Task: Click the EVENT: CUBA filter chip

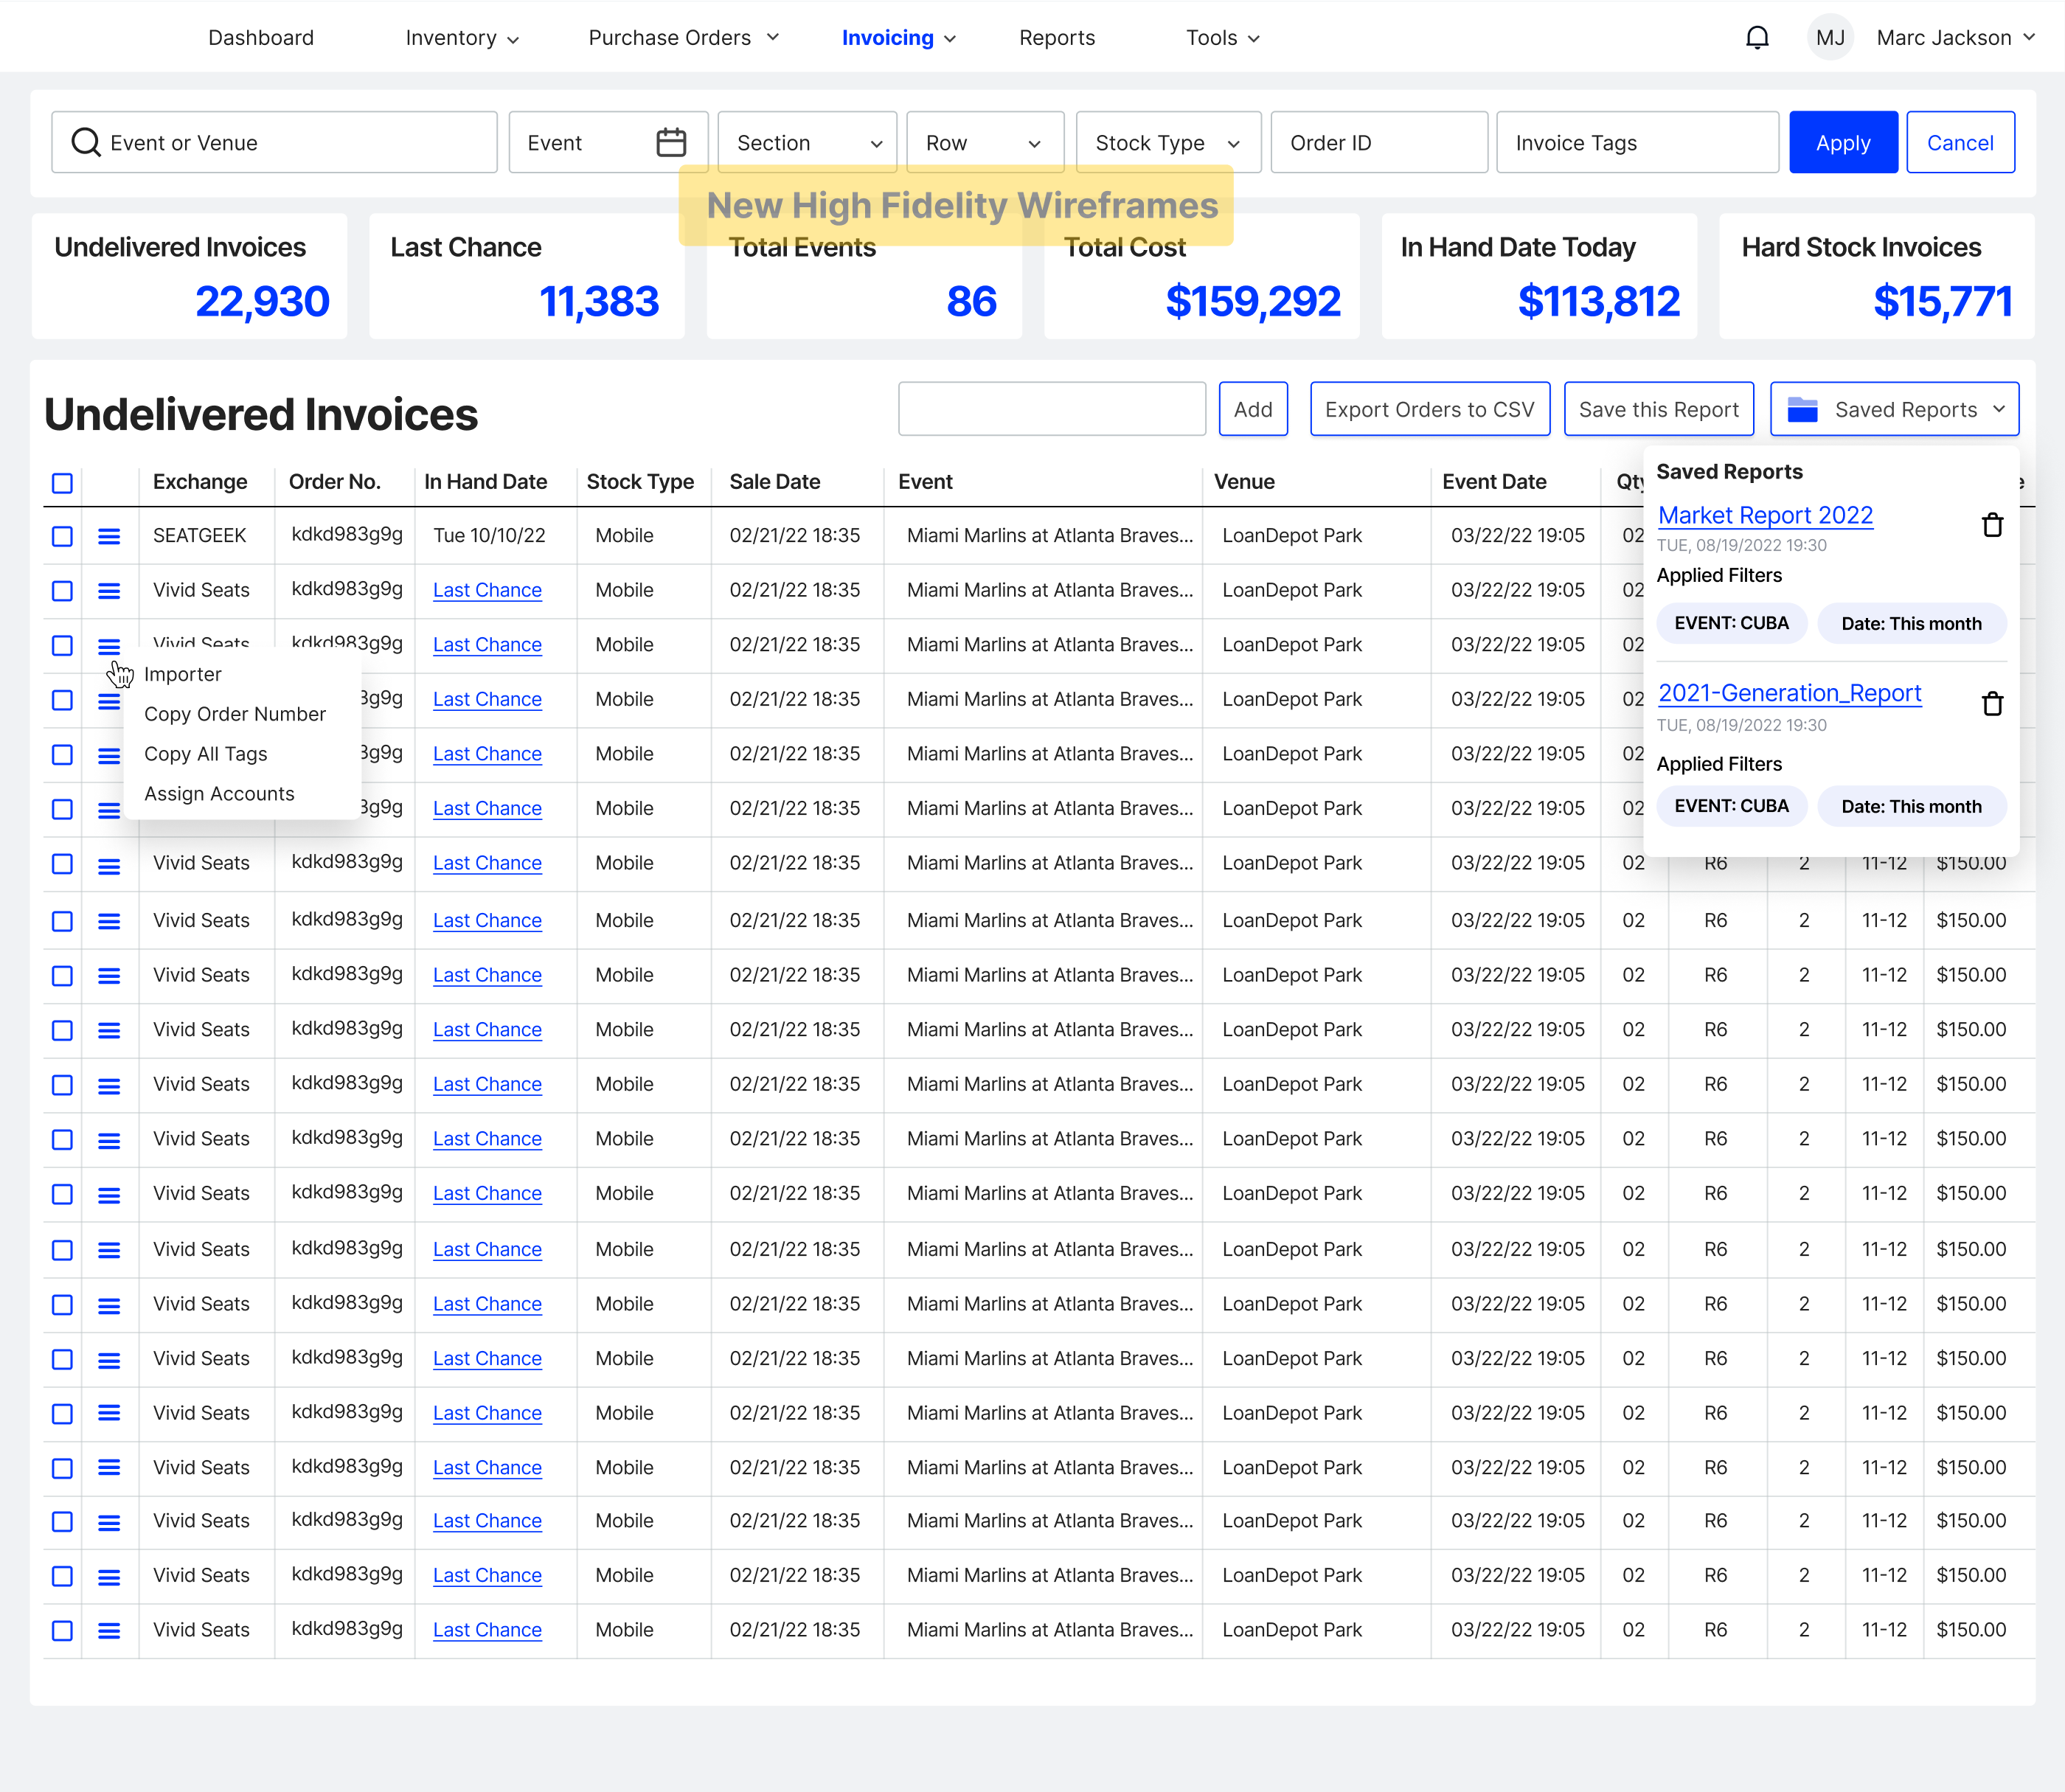Action: (x=1731, y=623)
